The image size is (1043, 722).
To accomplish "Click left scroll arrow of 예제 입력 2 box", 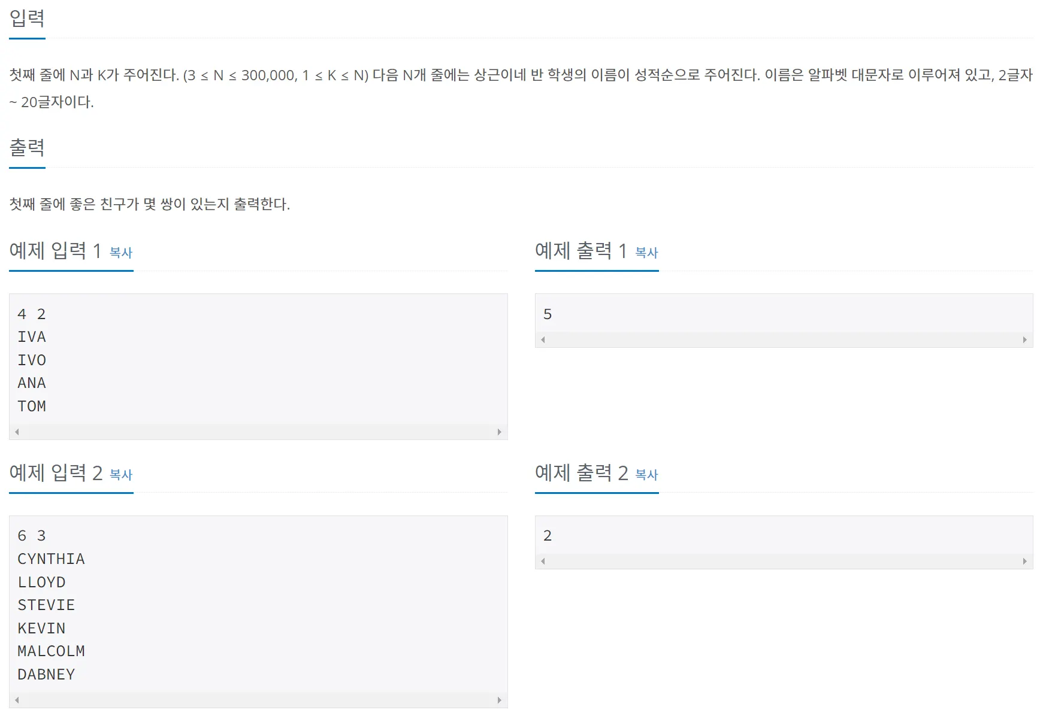I will tap(17, 700).
